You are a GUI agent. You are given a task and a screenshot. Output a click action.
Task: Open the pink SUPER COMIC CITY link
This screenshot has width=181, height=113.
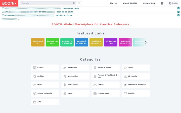click(125, 42)
